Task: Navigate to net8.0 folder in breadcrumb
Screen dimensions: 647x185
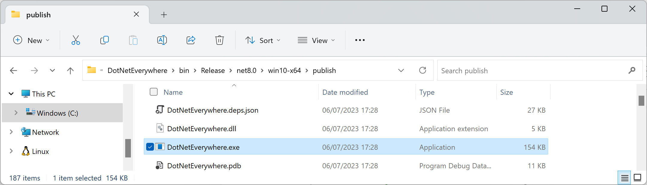Action: (x=246, y=71)
